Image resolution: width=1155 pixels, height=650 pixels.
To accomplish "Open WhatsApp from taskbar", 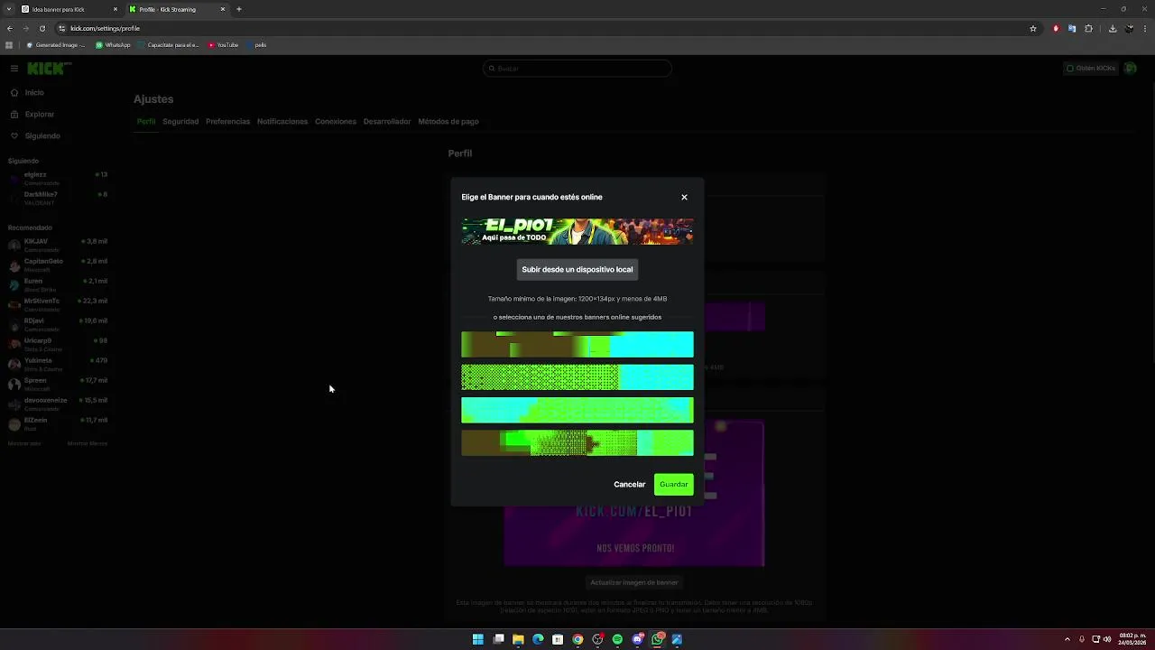I will [658, 639].
